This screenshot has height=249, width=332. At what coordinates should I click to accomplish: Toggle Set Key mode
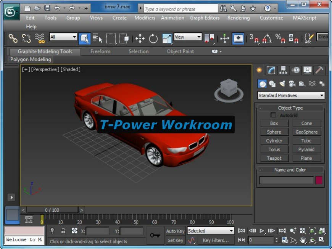[x=175, y=240]
